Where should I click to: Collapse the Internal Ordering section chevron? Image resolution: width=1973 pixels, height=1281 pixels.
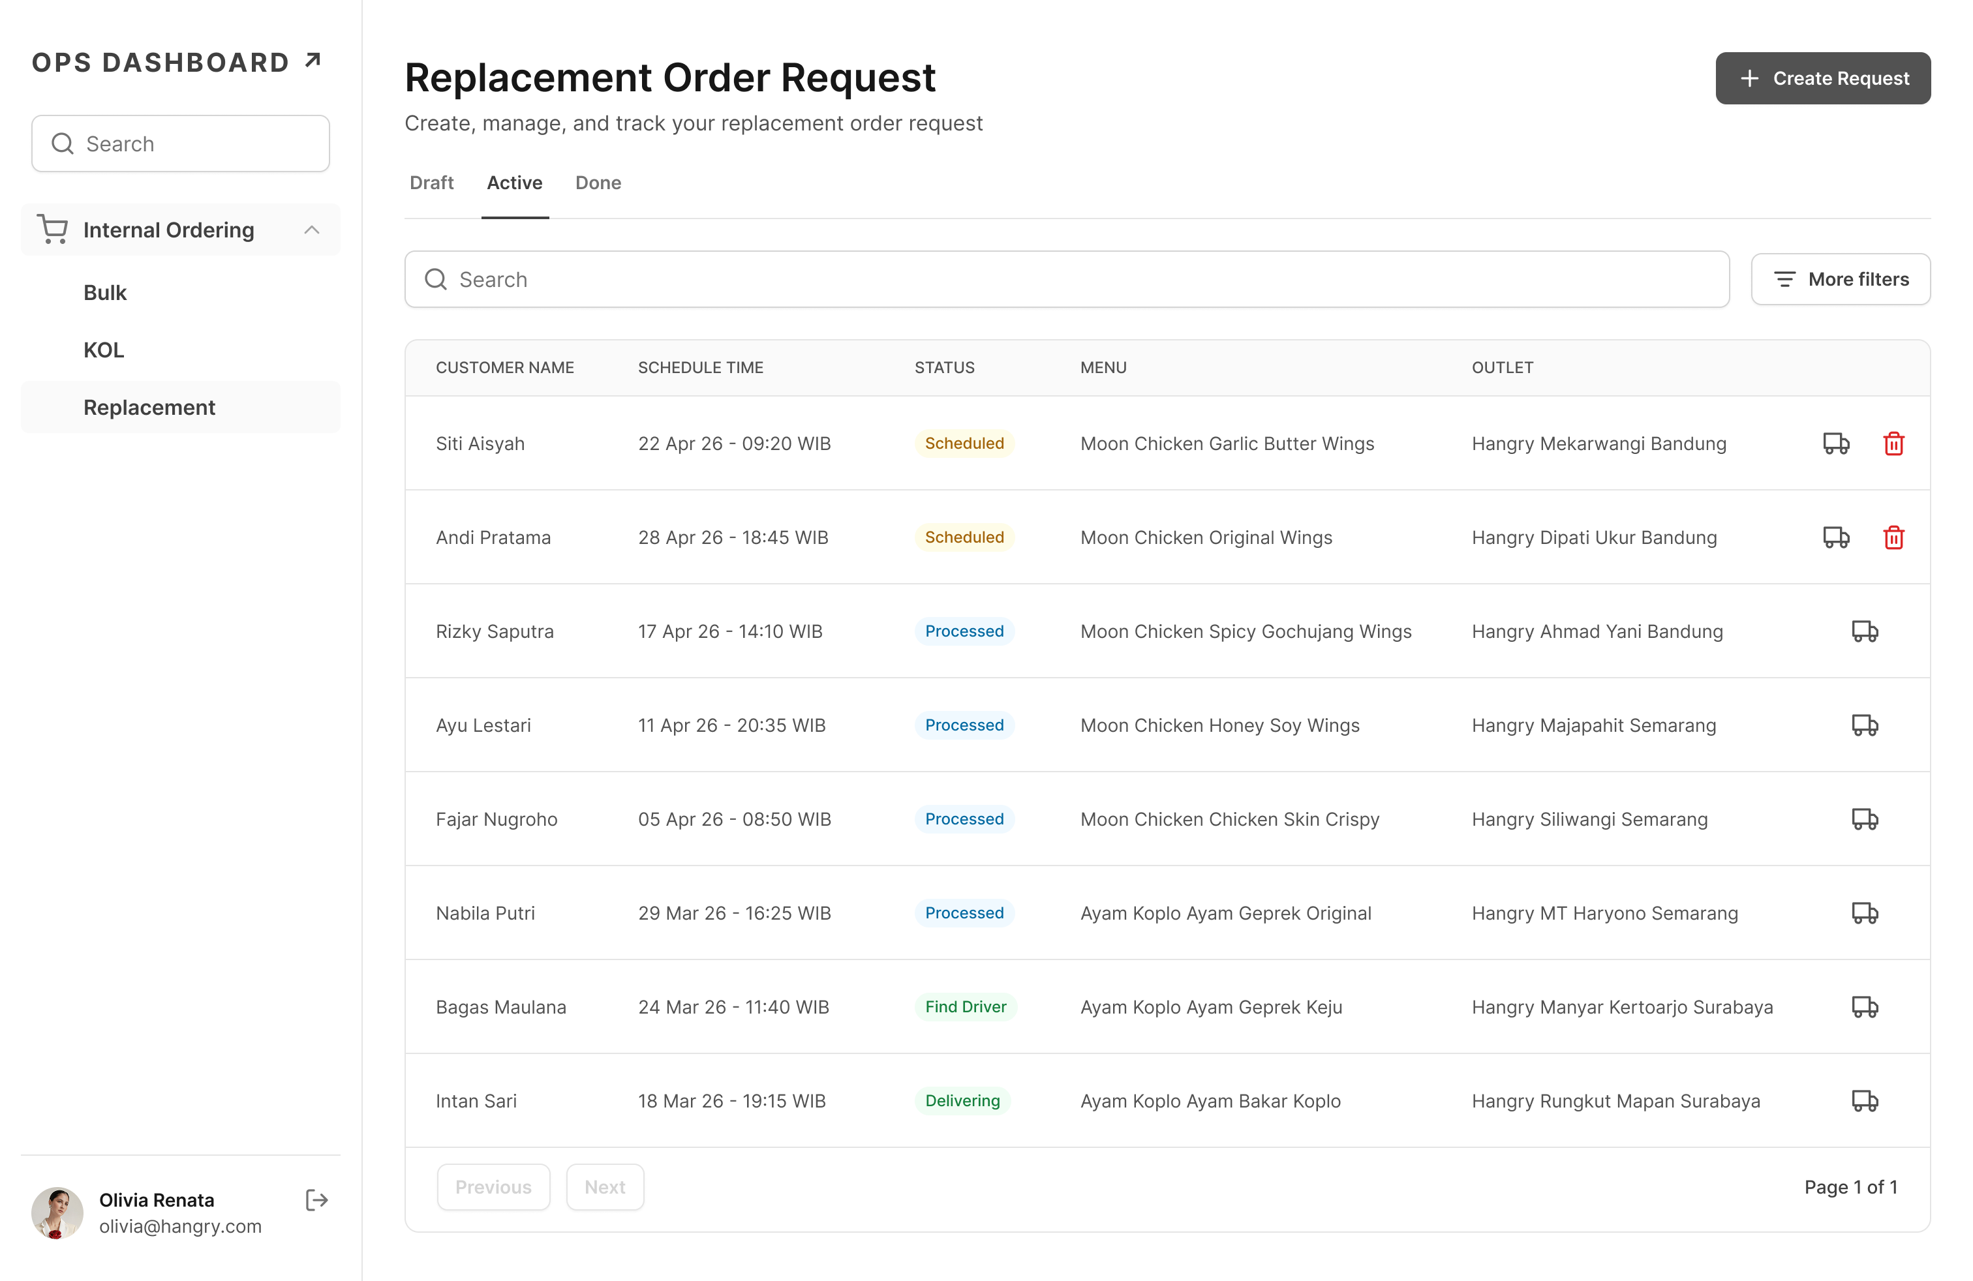[312, 230]
